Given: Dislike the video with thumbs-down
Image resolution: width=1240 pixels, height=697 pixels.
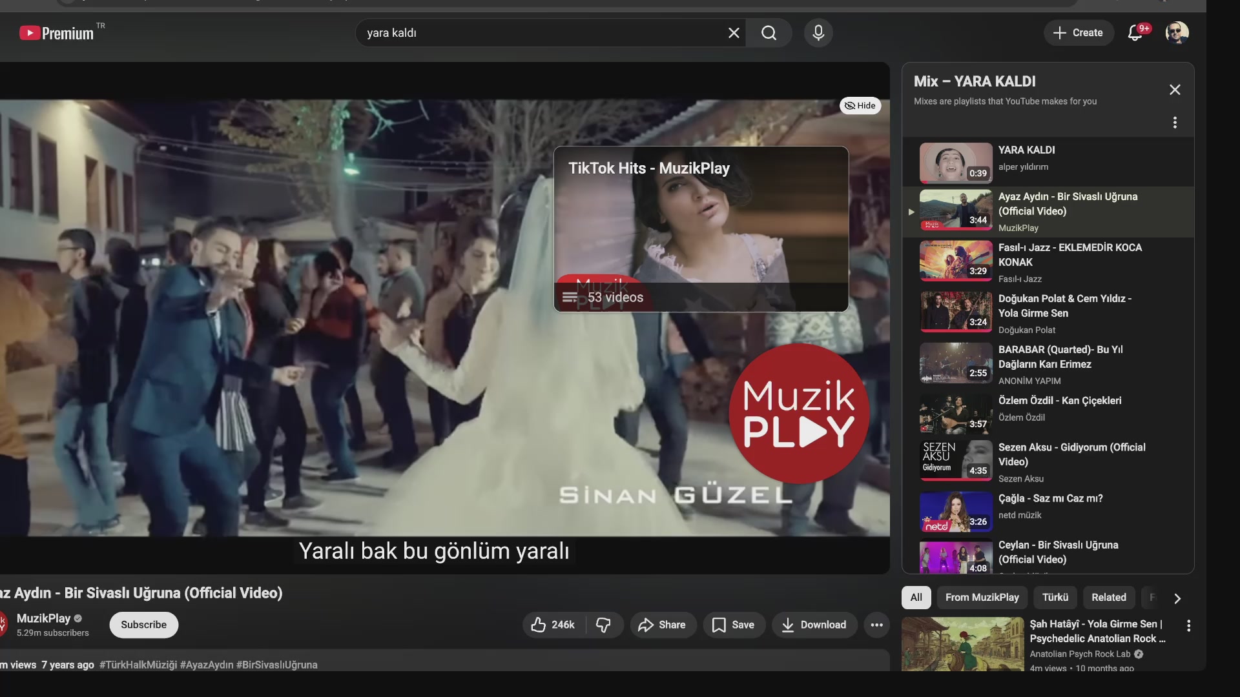Looking at the screenshot, I should click(x=604, y=625).
